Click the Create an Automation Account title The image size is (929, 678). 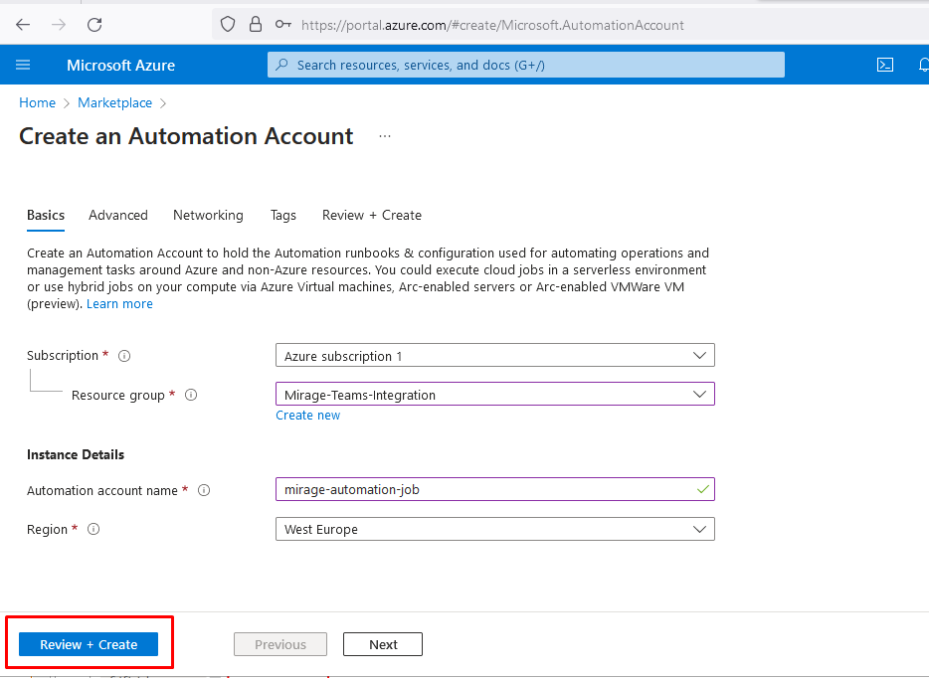coord(186,136)
